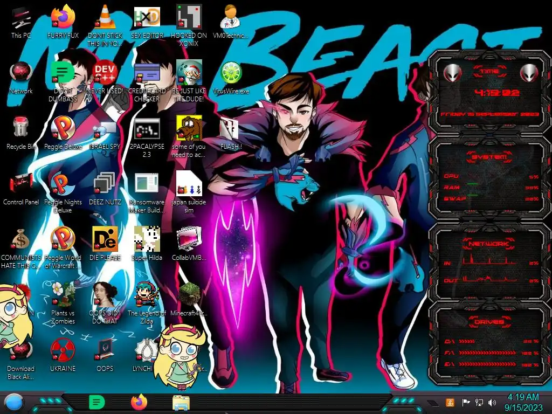Launch Dev C++ NEVER USED shortcut
Image resolution: width=552 pixels, height=414 pixels.
click(x=105, y=73)
